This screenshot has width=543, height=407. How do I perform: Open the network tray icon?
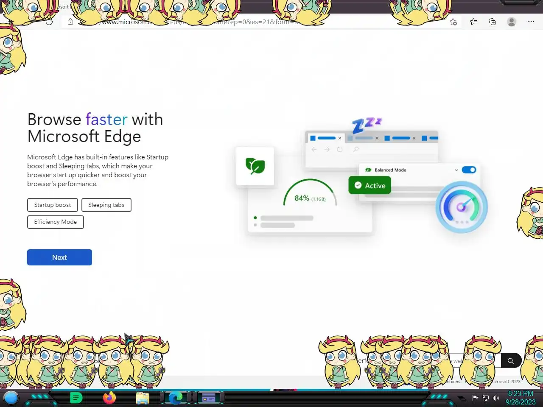[x=486, y=398]
